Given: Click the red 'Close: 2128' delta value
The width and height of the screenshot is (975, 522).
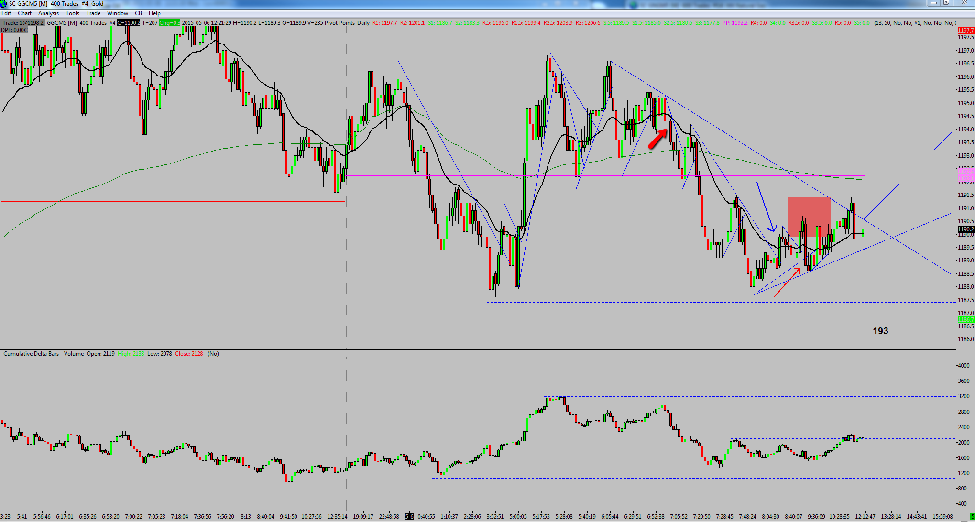Looking at the screenshot, I should [x=189, y=354].
